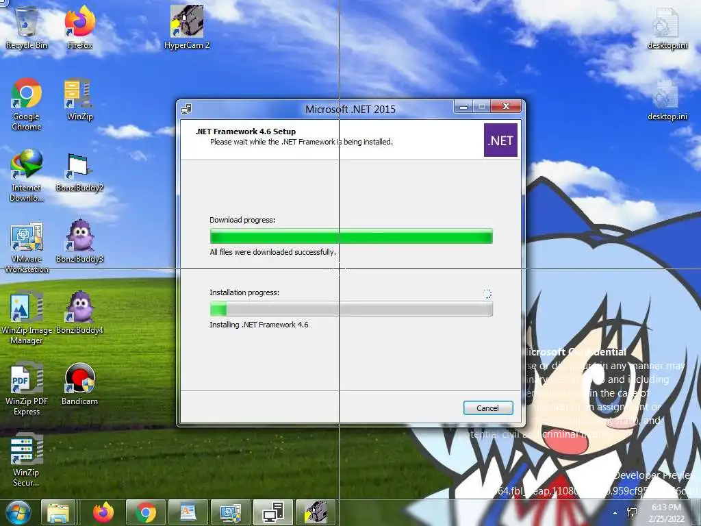This screenshot has width=701, height=526.
Task: Select the BonziBuddy4 desktop icon
Action: point(79,312)
